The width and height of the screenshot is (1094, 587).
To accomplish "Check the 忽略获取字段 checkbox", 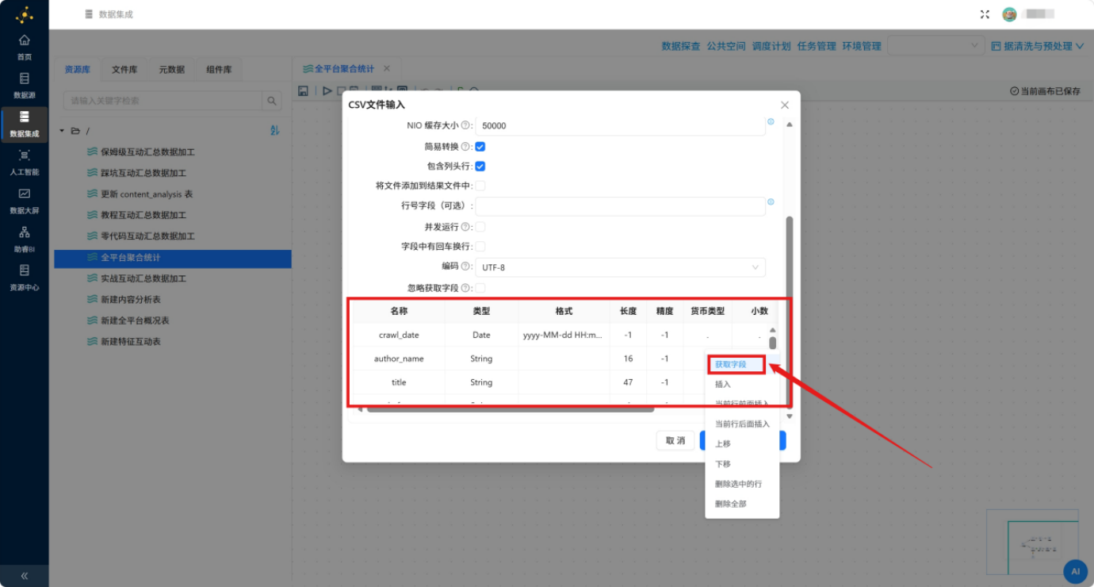I will click(x=480, y=288).
